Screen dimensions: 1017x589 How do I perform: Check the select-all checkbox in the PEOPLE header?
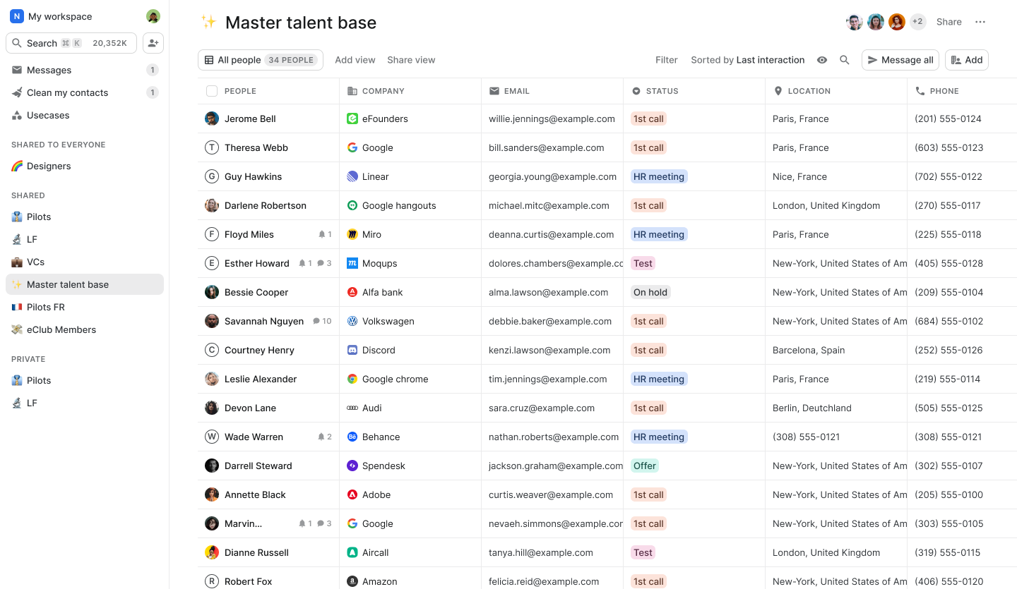(211, 90)
